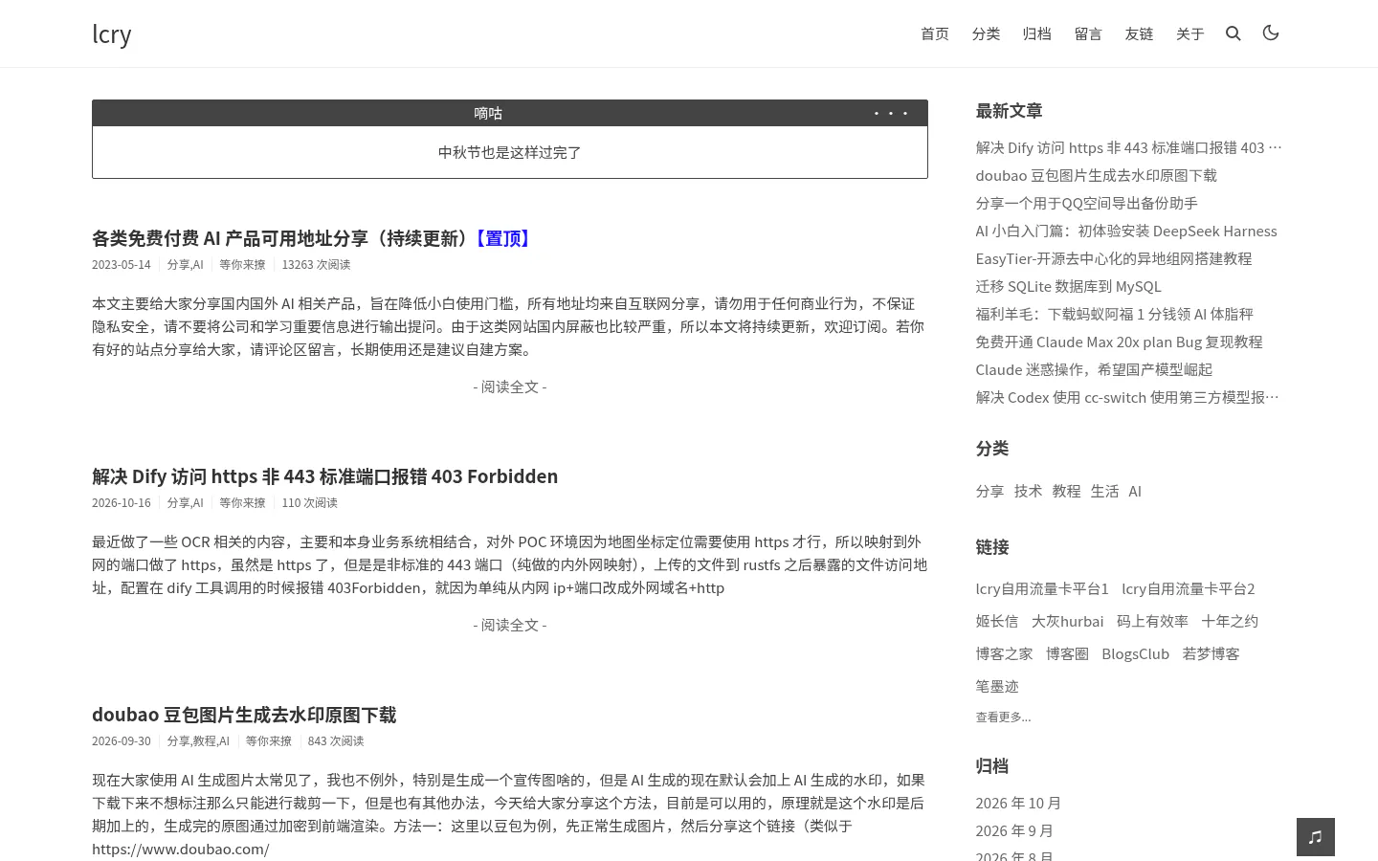Open 等你来撩 comments on Dify post
The width and height of the screenshot is (1378, 861).
tap(242, 503)
